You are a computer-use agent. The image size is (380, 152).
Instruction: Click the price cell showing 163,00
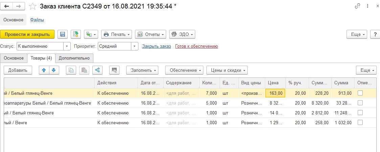pos(275,93)
